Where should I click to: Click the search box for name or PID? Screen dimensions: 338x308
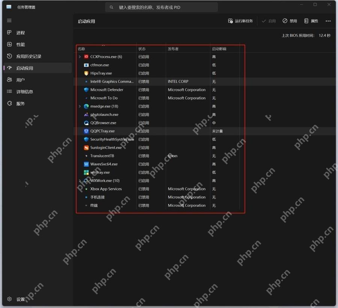point(161,8)
